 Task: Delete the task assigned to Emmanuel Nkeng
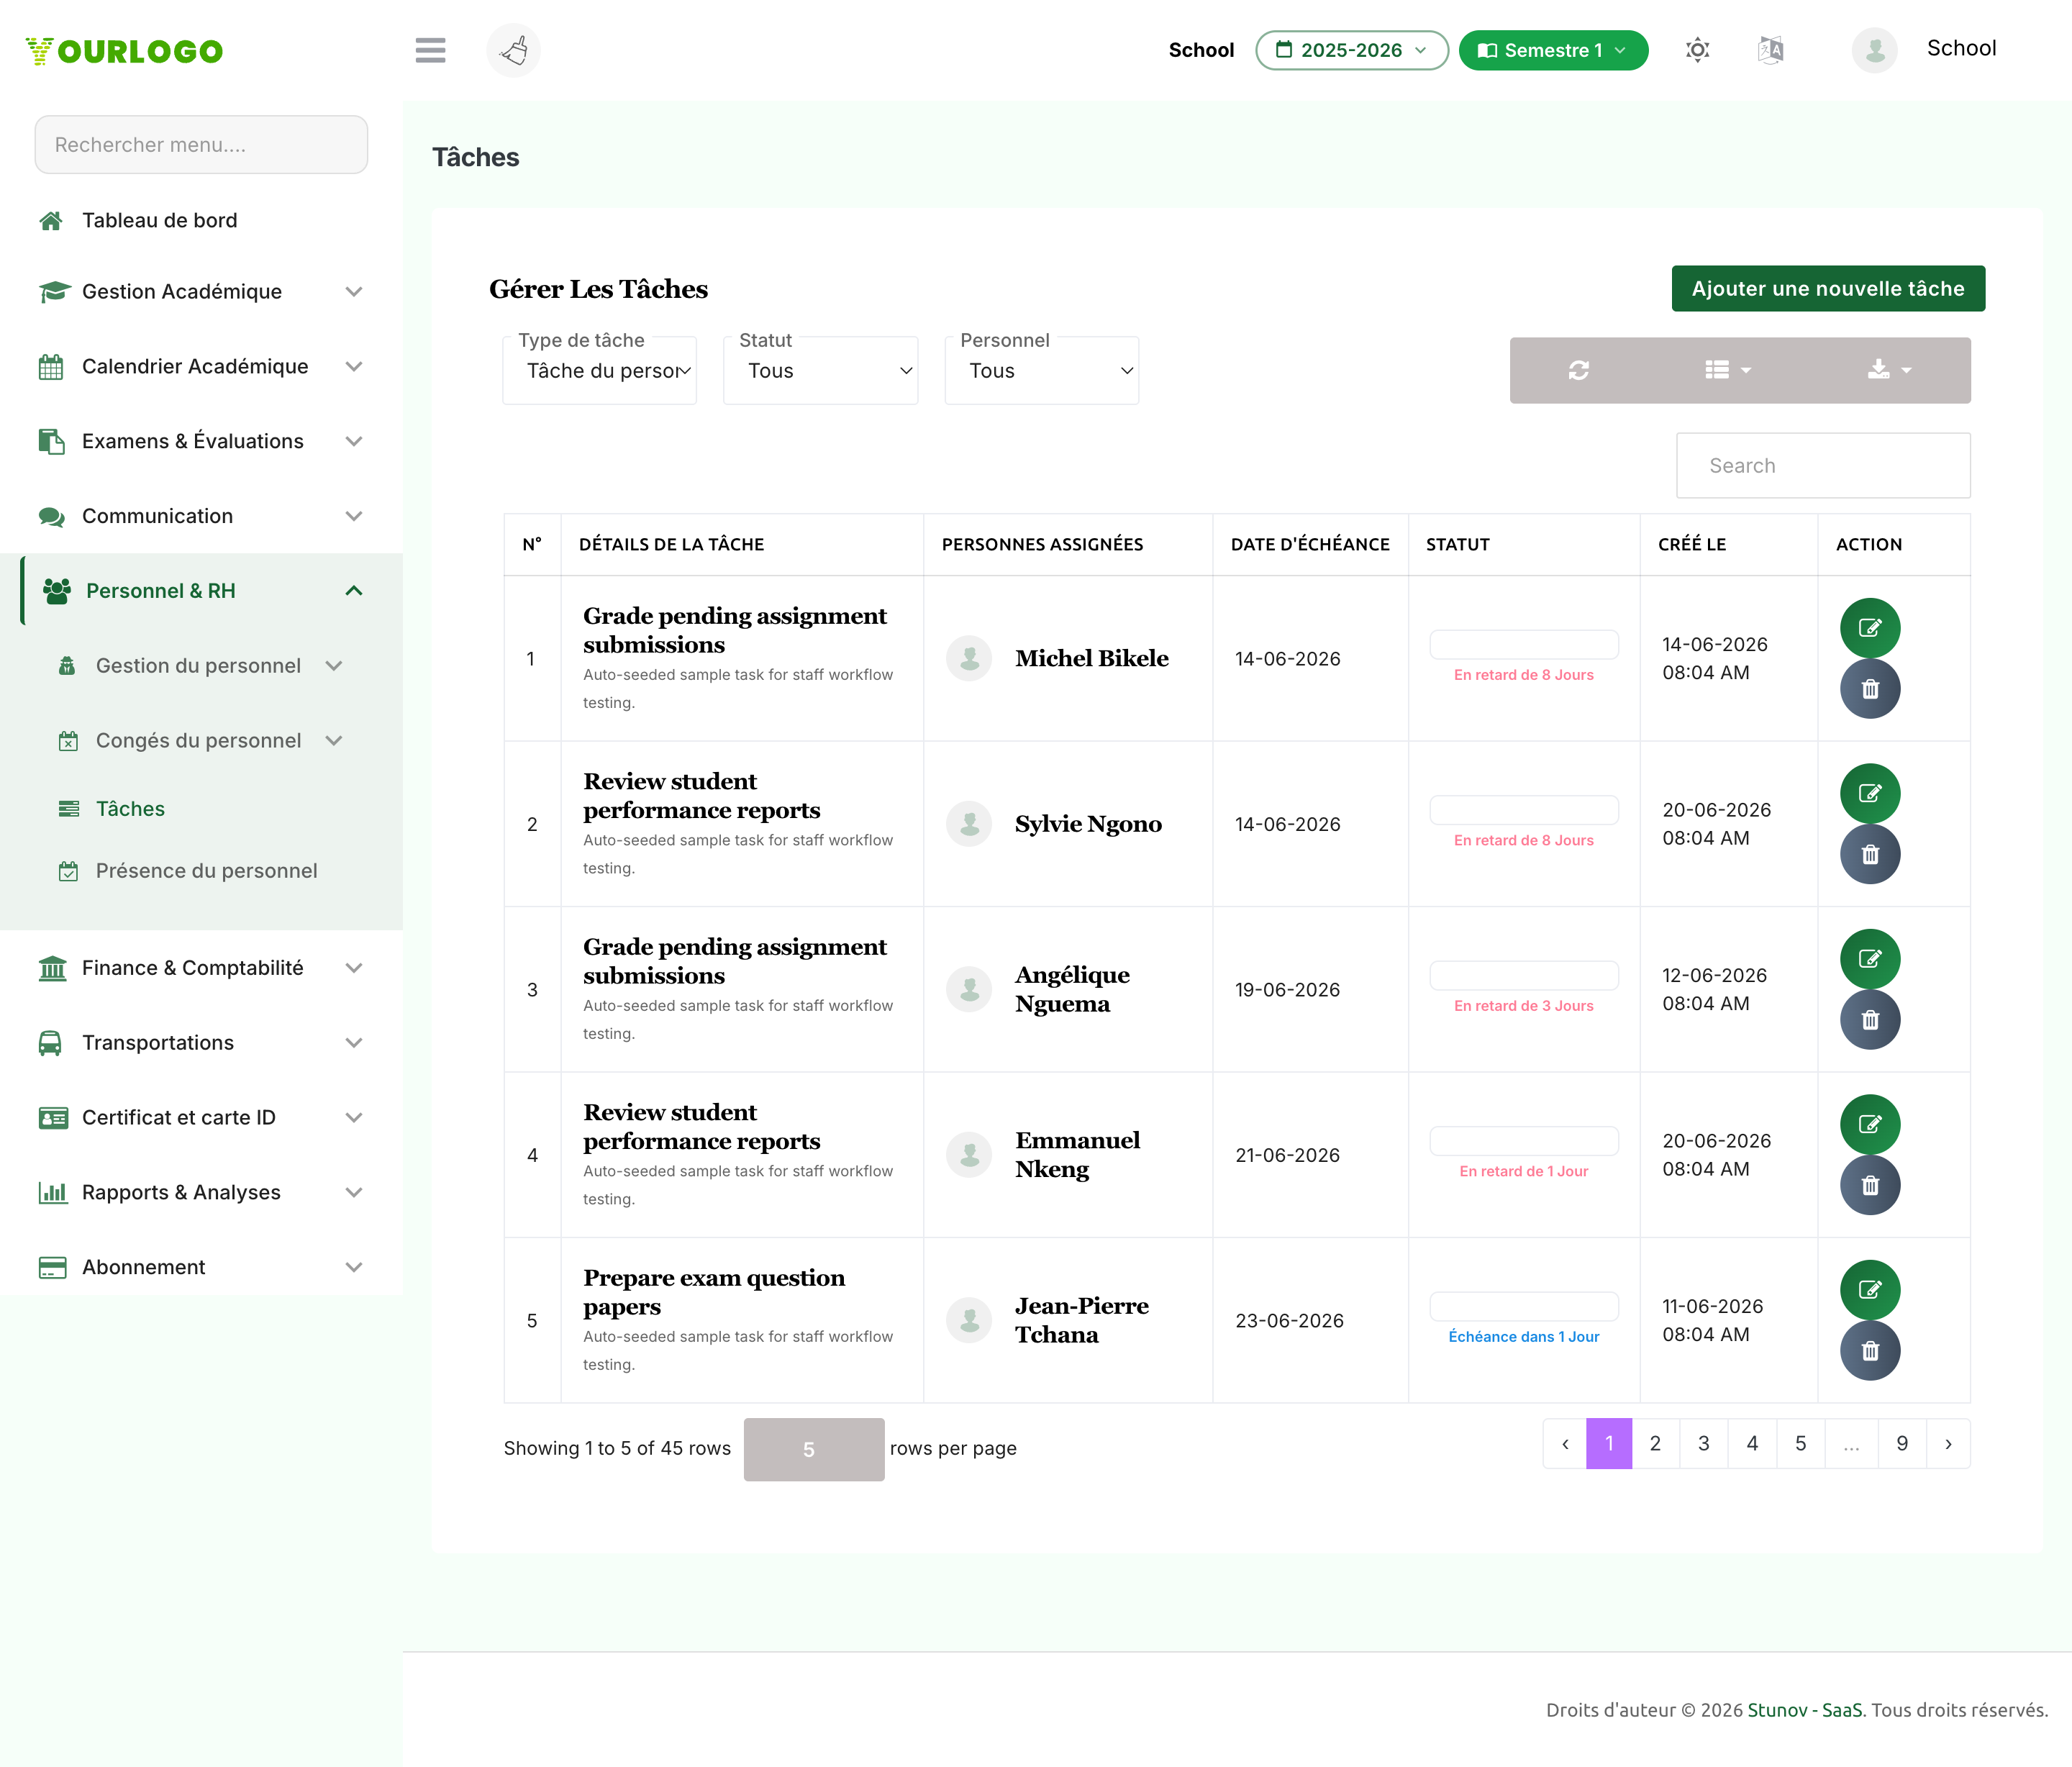coord(1869,1185)
